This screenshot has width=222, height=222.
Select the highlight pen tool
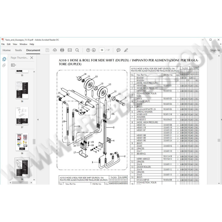pos(126,50)
